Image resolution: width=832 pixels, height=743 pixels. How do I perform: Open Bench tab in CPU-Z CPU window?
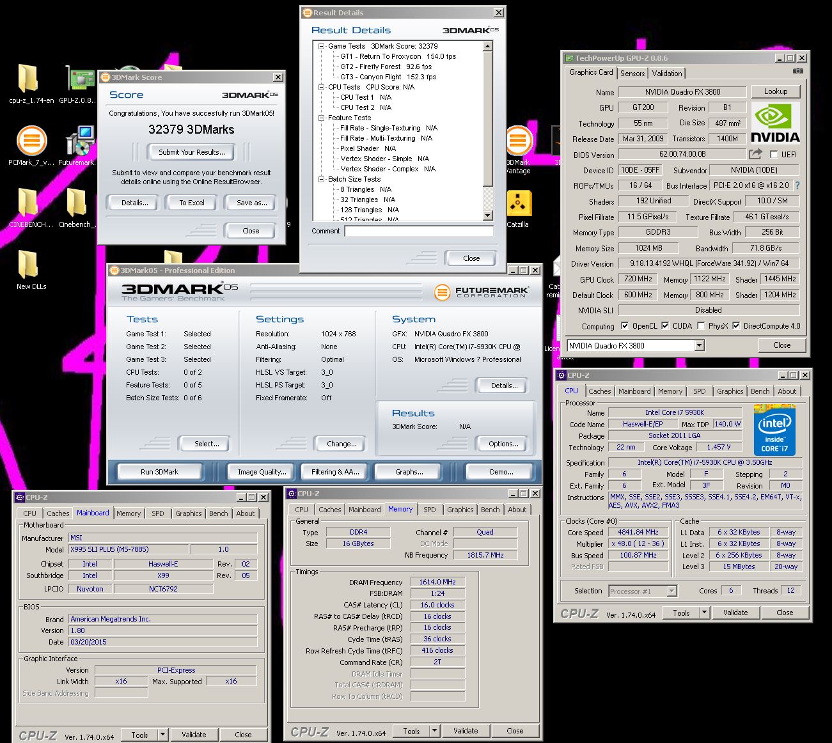760,391
